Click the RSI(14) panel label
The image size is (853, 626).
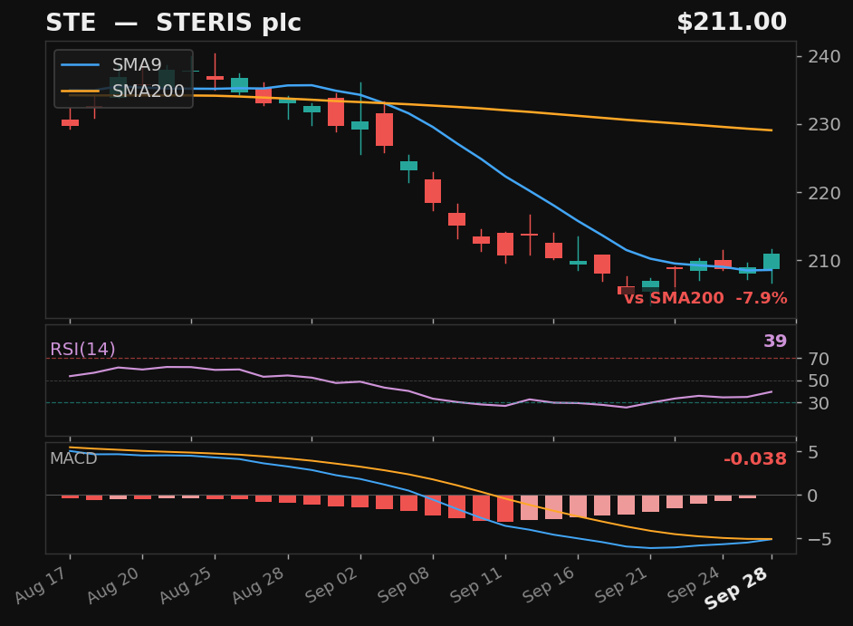[82, 349]
